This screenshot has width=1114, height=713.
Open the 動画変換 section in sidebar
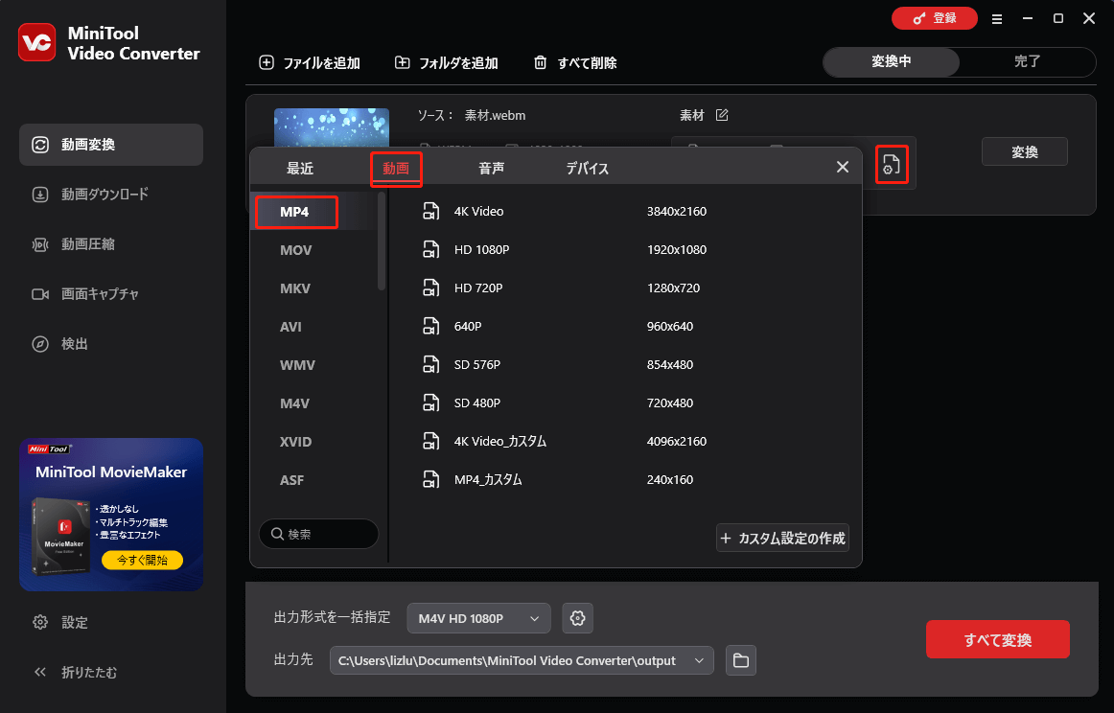pos(111,145)
